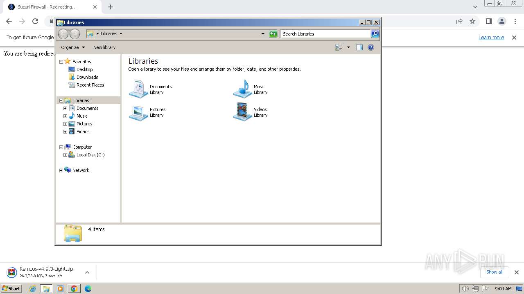Select Desktop under Favorites

tap(84, 69)
